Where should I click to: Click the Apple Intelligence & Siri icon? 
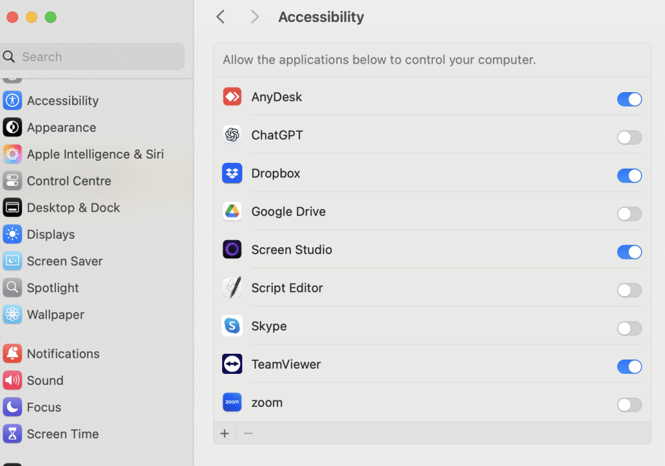(x=12, y=154)
